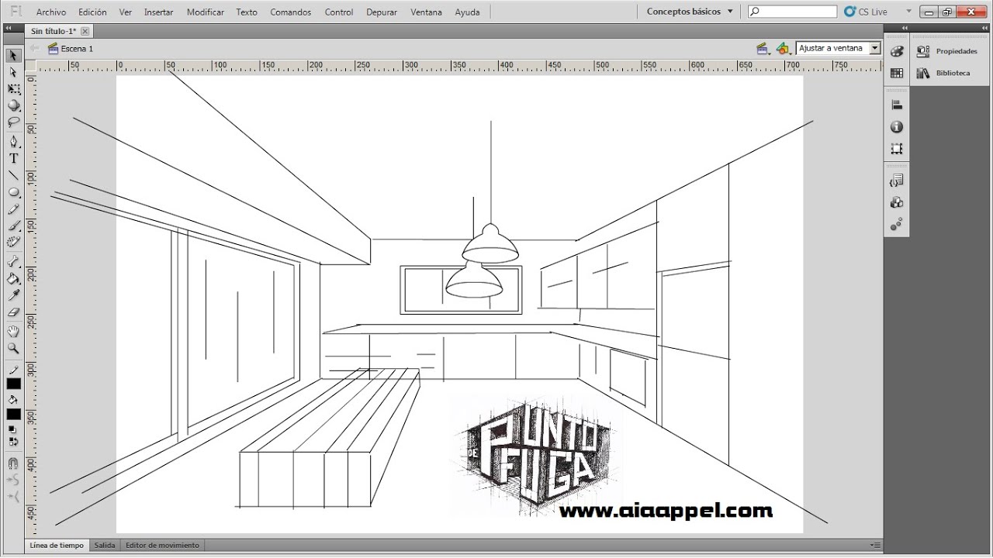The image size is (993, 558).
Task: Select the Line tool
Action: pos(13,175)
